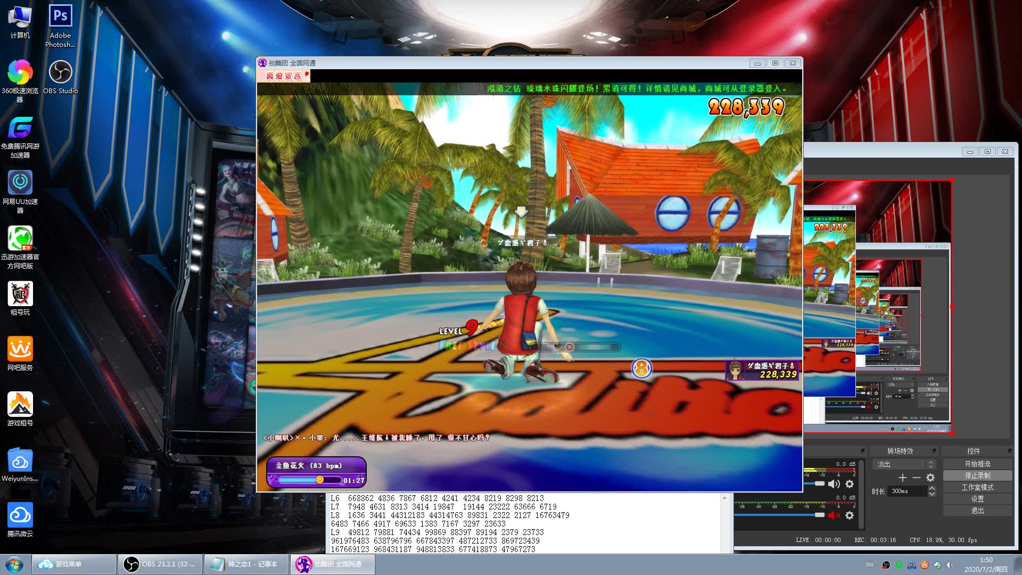Open the system volume tray icon
The width and height of the screenshot is (1022, 575).
[x=950, y=565]
